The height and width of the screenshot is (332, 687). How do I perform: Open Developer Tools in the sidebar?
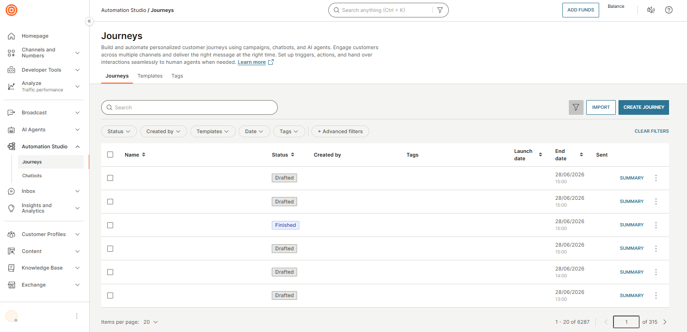41,69
